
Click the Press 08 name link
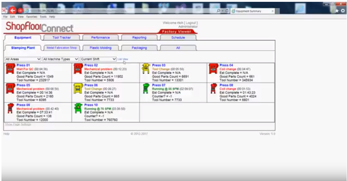coord(226,85)
